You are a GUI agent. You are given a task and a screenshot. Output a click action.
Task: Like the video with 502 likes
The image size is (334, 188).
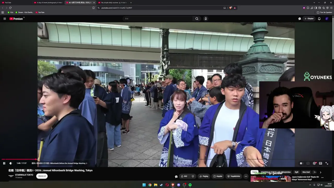(x=184, y=176)
